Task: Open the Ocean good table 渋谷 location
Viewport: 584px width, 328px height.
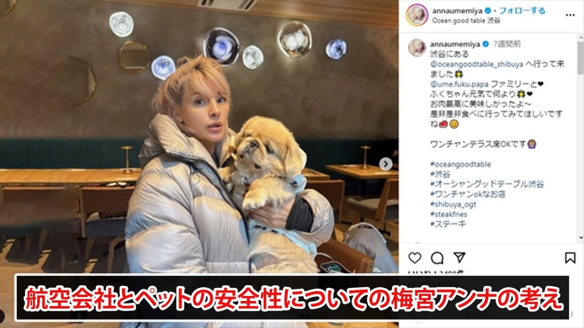Action: coord(466,20)
